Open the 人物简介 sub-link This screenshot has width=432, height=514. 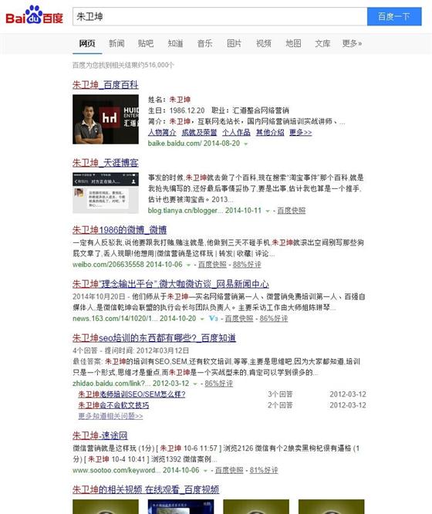(x=162, y=133)
